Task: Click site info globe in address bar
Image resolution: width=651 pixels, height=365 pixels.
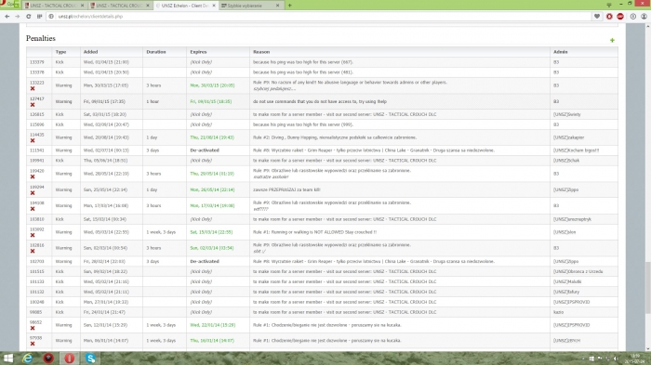Action: [51, 16]
